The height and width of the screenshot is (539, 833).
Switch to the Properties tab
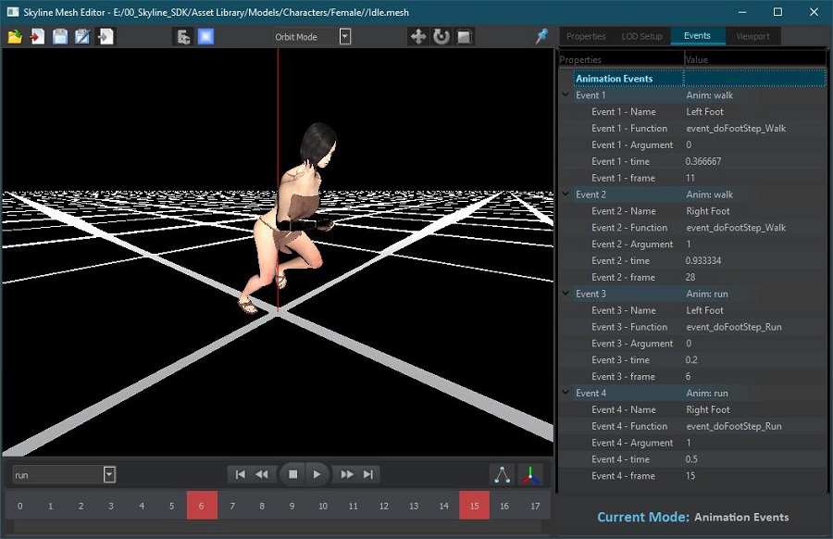tap(585, 36)
